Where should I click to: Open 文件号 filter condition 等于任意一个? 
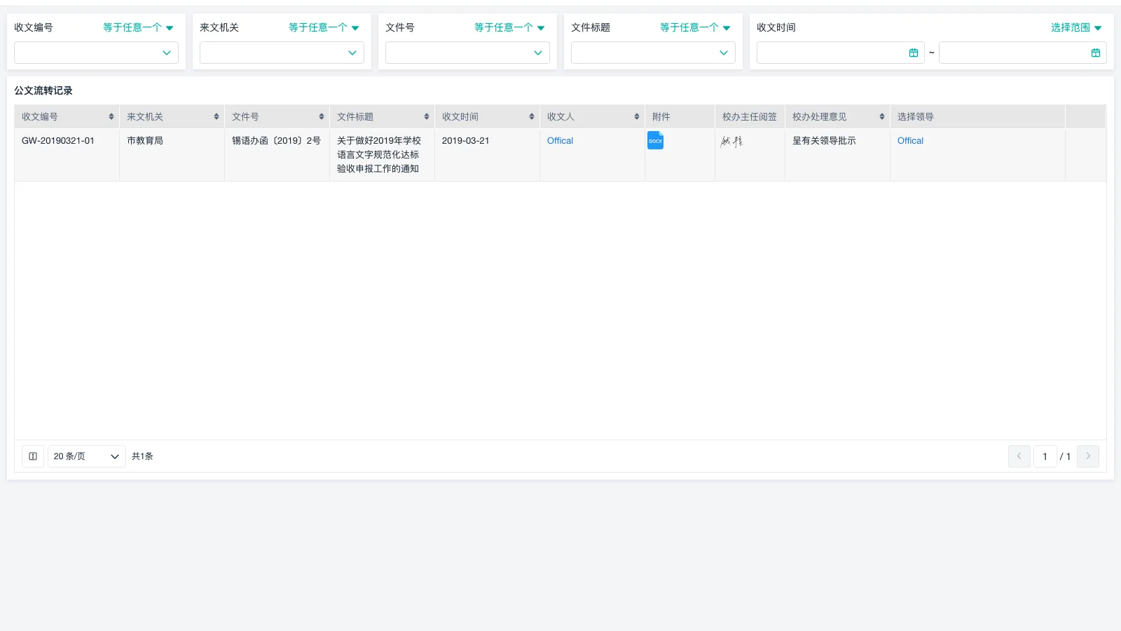pyautogui.click(x=509, y=27)
